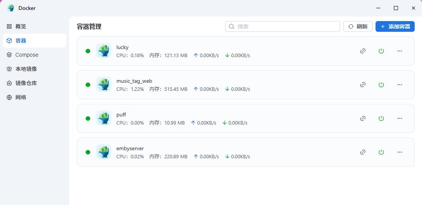422x205 pixels.
Task: Click the green status dot of embyserver
Action: pos(88,152)
